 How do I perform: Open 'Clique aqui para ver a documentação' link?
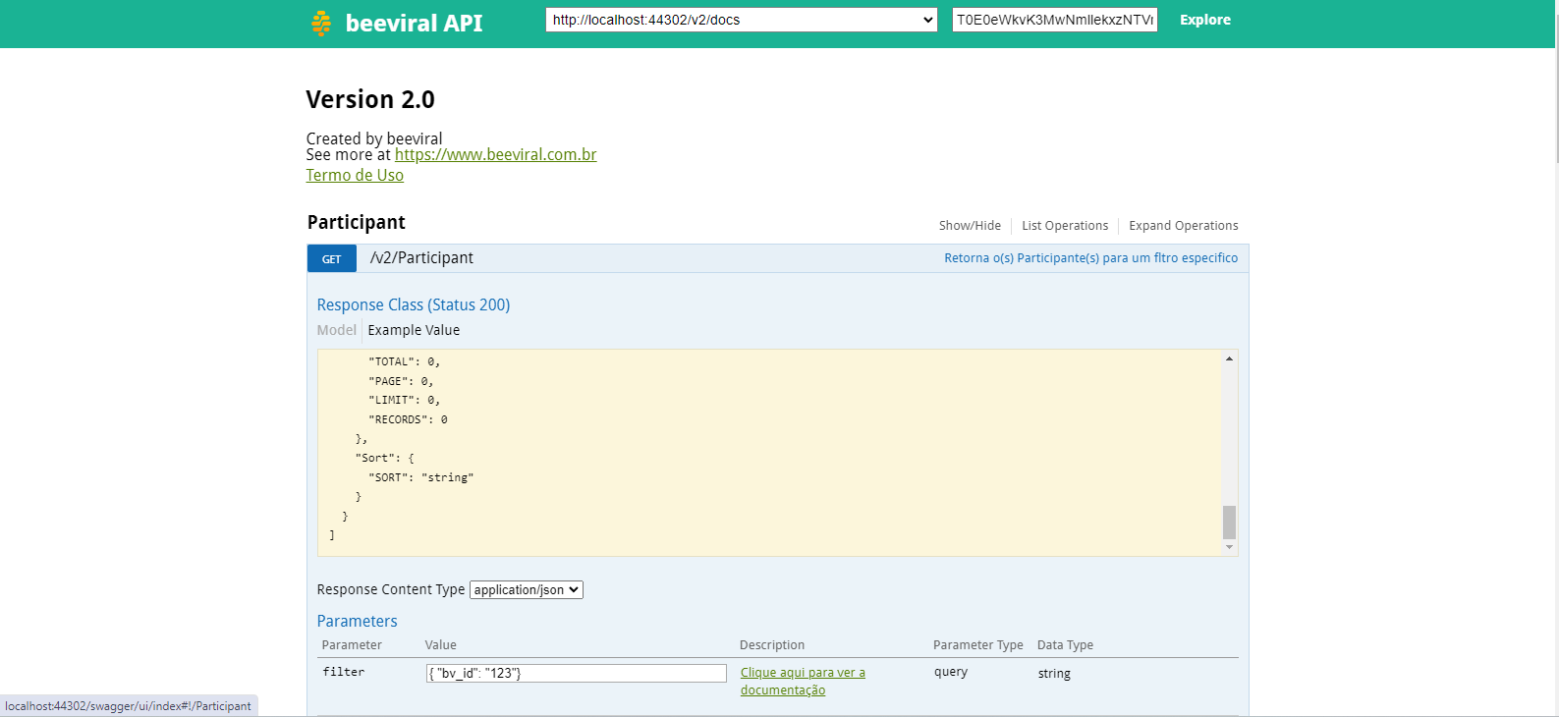[x=803, y=682]
